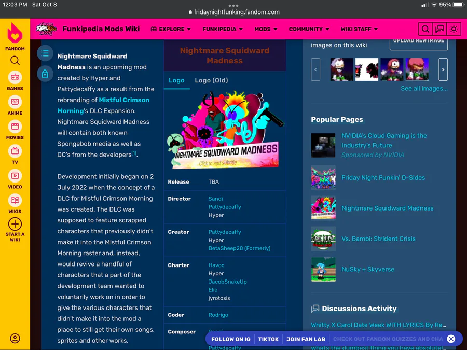Select the Logo tab in infobox

tap(176, 80)
